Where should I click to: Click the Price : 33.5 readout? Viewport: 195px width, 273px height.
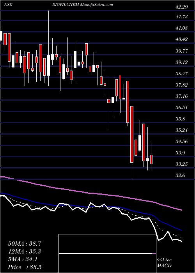[x=25, y=267]
